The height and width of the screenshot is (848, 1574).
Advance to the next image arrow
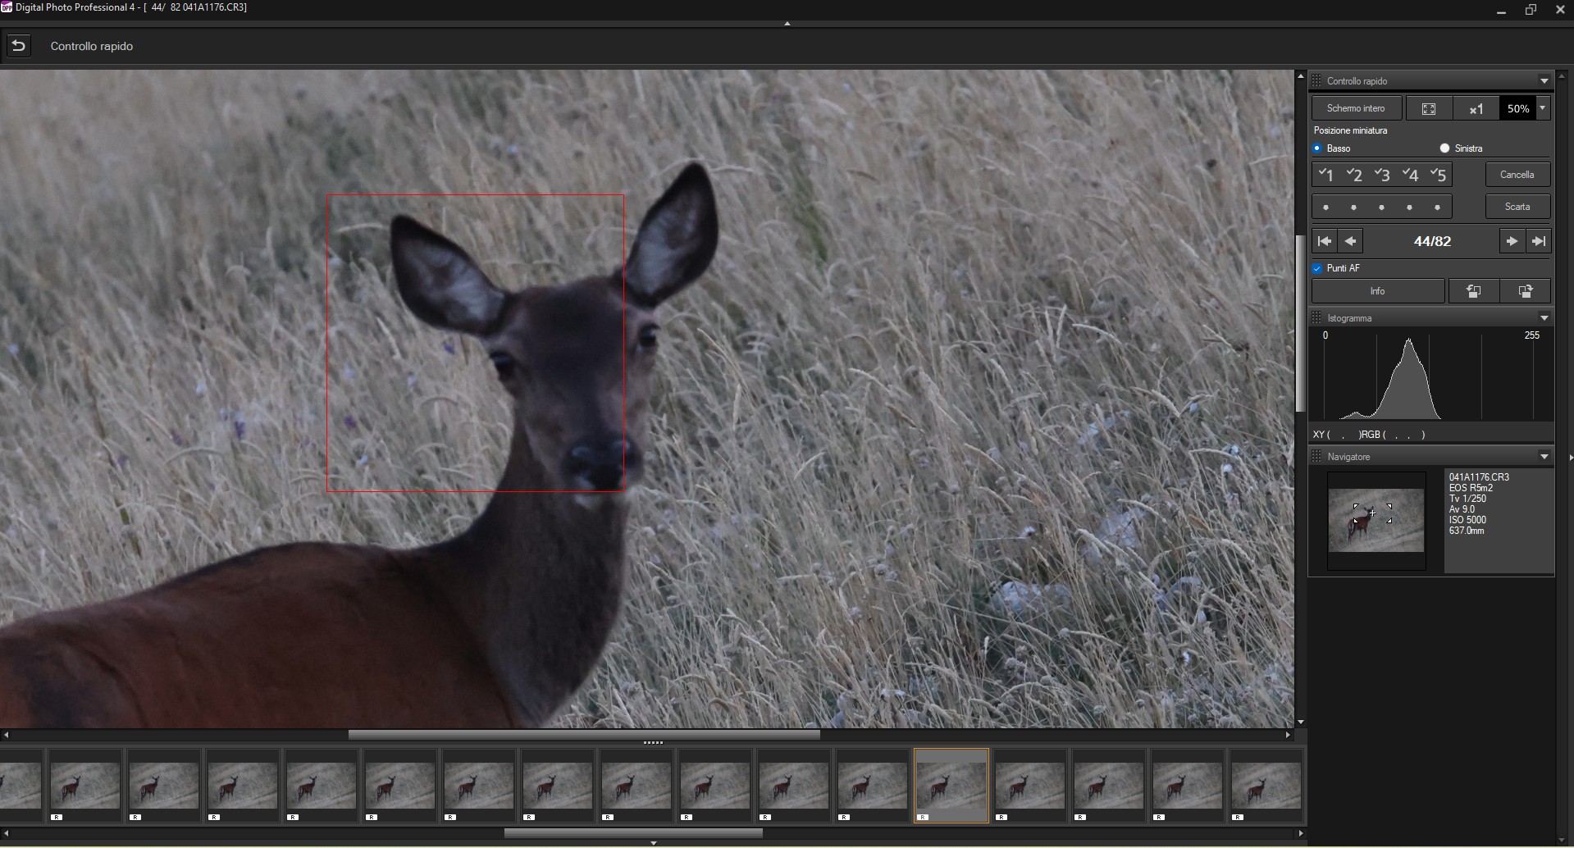[1512, 241]
